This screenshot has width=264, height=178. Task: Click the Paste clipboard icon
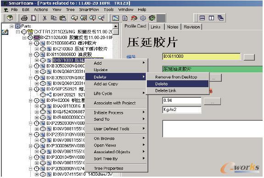coord(63,18)
